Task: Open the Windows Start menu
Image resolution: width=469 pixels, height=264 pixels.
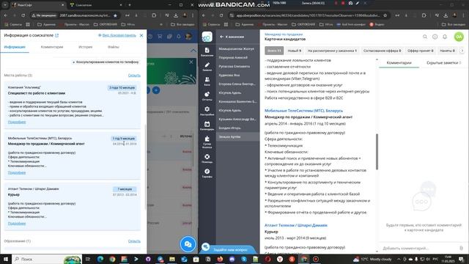Action: click(6, 259)
